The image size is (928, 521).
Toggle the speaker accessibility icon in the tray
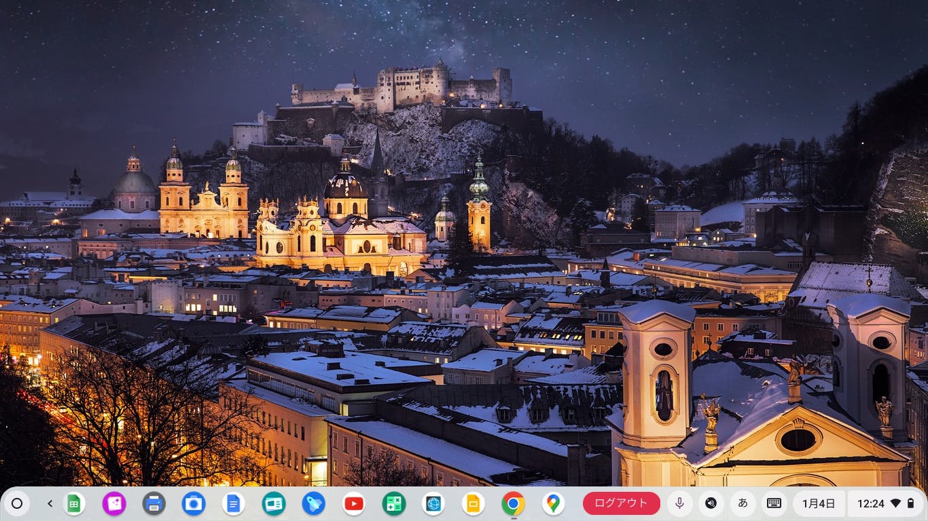[711, 503]
